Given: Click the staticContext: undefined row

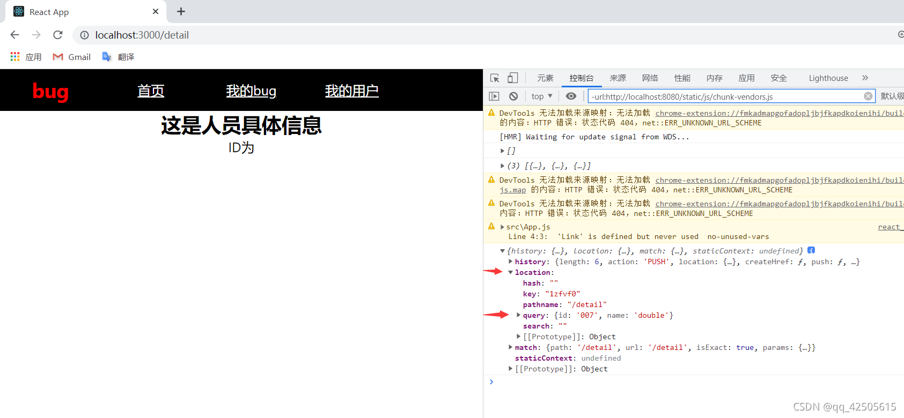Looking at the screenshot, I should click(x=568, y=358).
